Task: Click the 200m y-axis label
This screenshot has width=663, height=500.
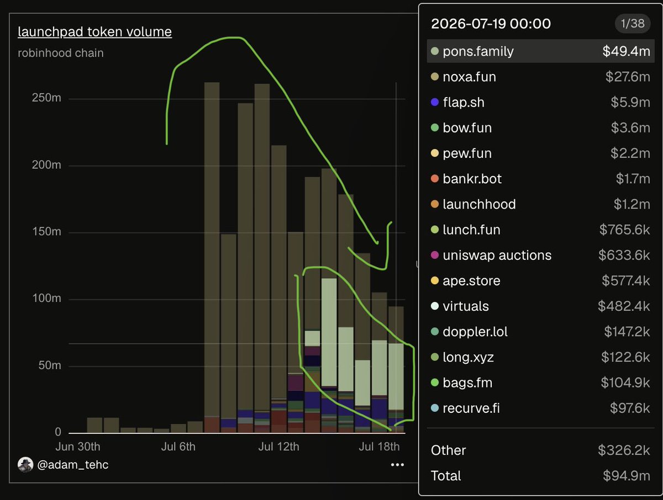Action: point(45,166)
